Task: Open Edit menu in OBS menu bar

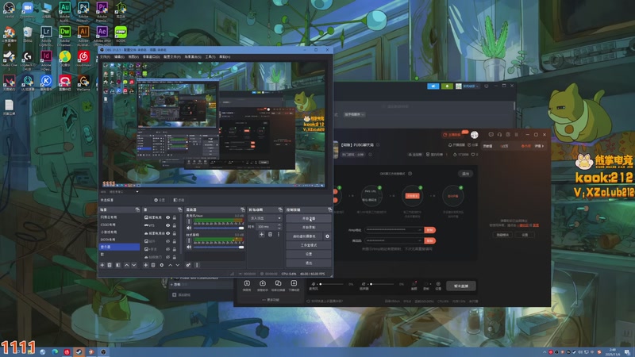Action: click(x=119, y=57)
